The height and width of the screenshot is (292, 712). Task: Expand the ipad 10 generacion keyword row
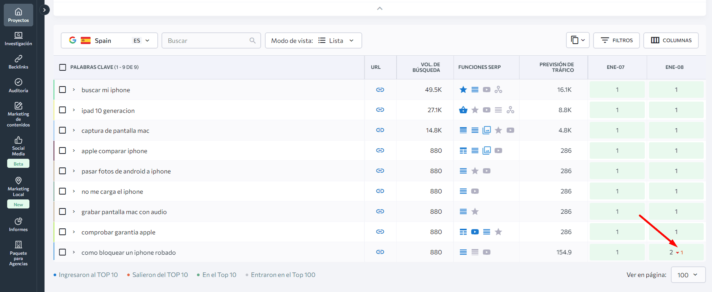74,110
